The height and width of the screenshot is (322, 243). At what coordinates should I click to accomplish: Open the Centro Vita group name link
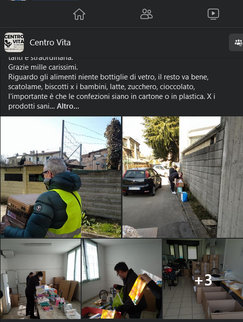(50, 42)
